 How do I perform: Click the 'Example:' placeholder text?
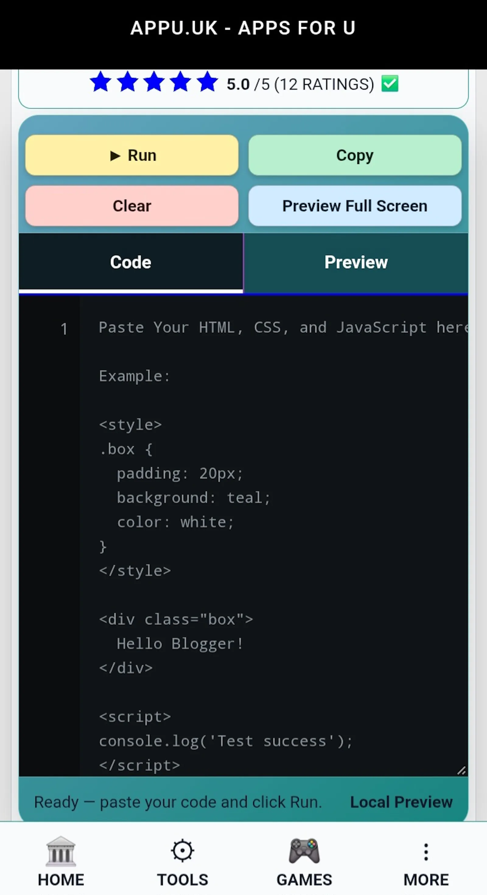point(135,376)
